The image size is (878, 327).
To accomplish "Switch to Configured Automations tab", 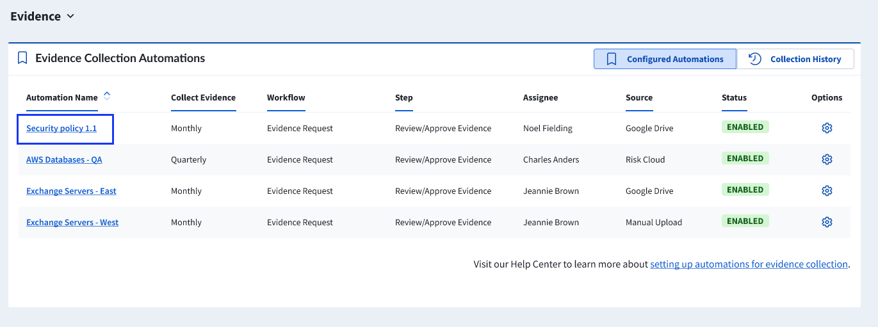I will [x=665, y=59].
